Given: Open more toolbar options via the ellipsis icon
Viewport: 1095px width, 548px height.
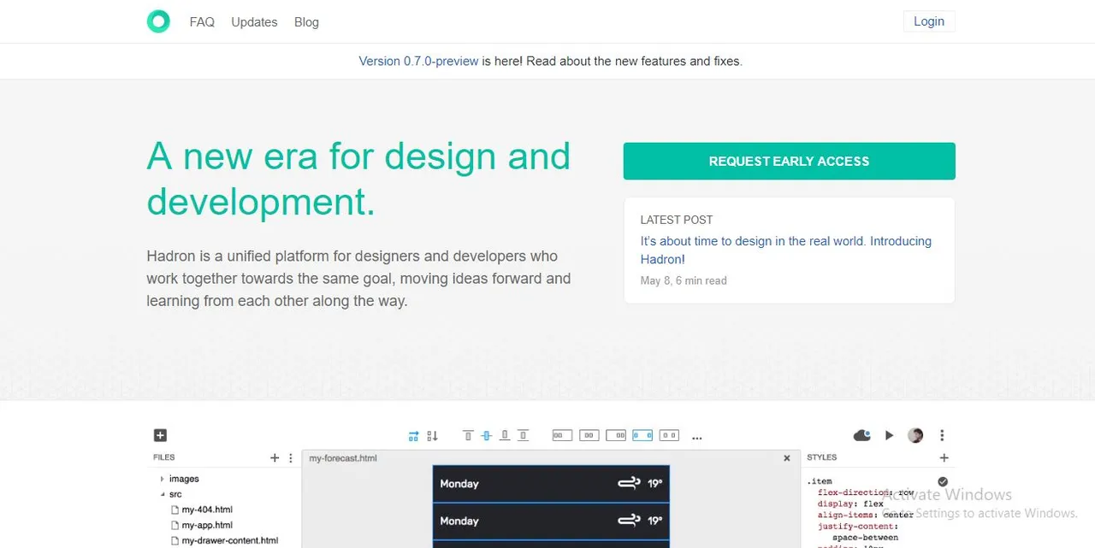Looking at the screenshot, I should [x=696, y=436].
